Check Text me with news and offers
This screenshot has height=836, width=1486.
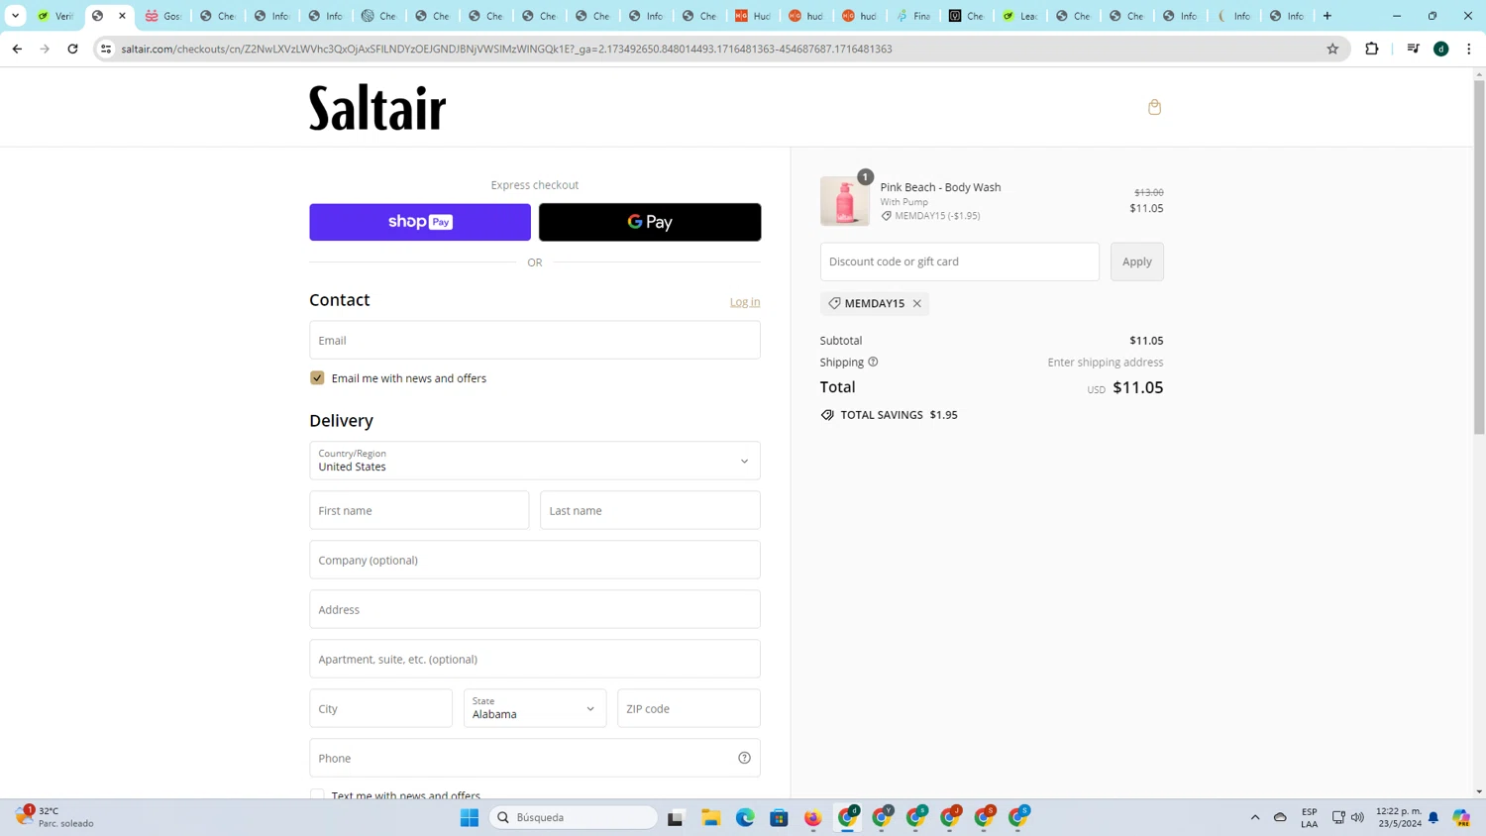click(x=317, y=794)
